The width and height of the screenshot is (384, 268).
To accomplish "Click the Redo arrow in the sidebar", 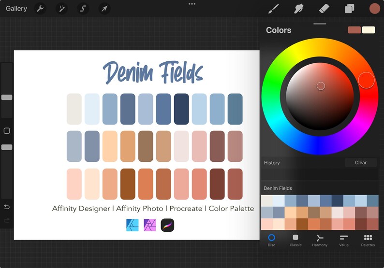I will pyautogui.click(x=7, y=220).
